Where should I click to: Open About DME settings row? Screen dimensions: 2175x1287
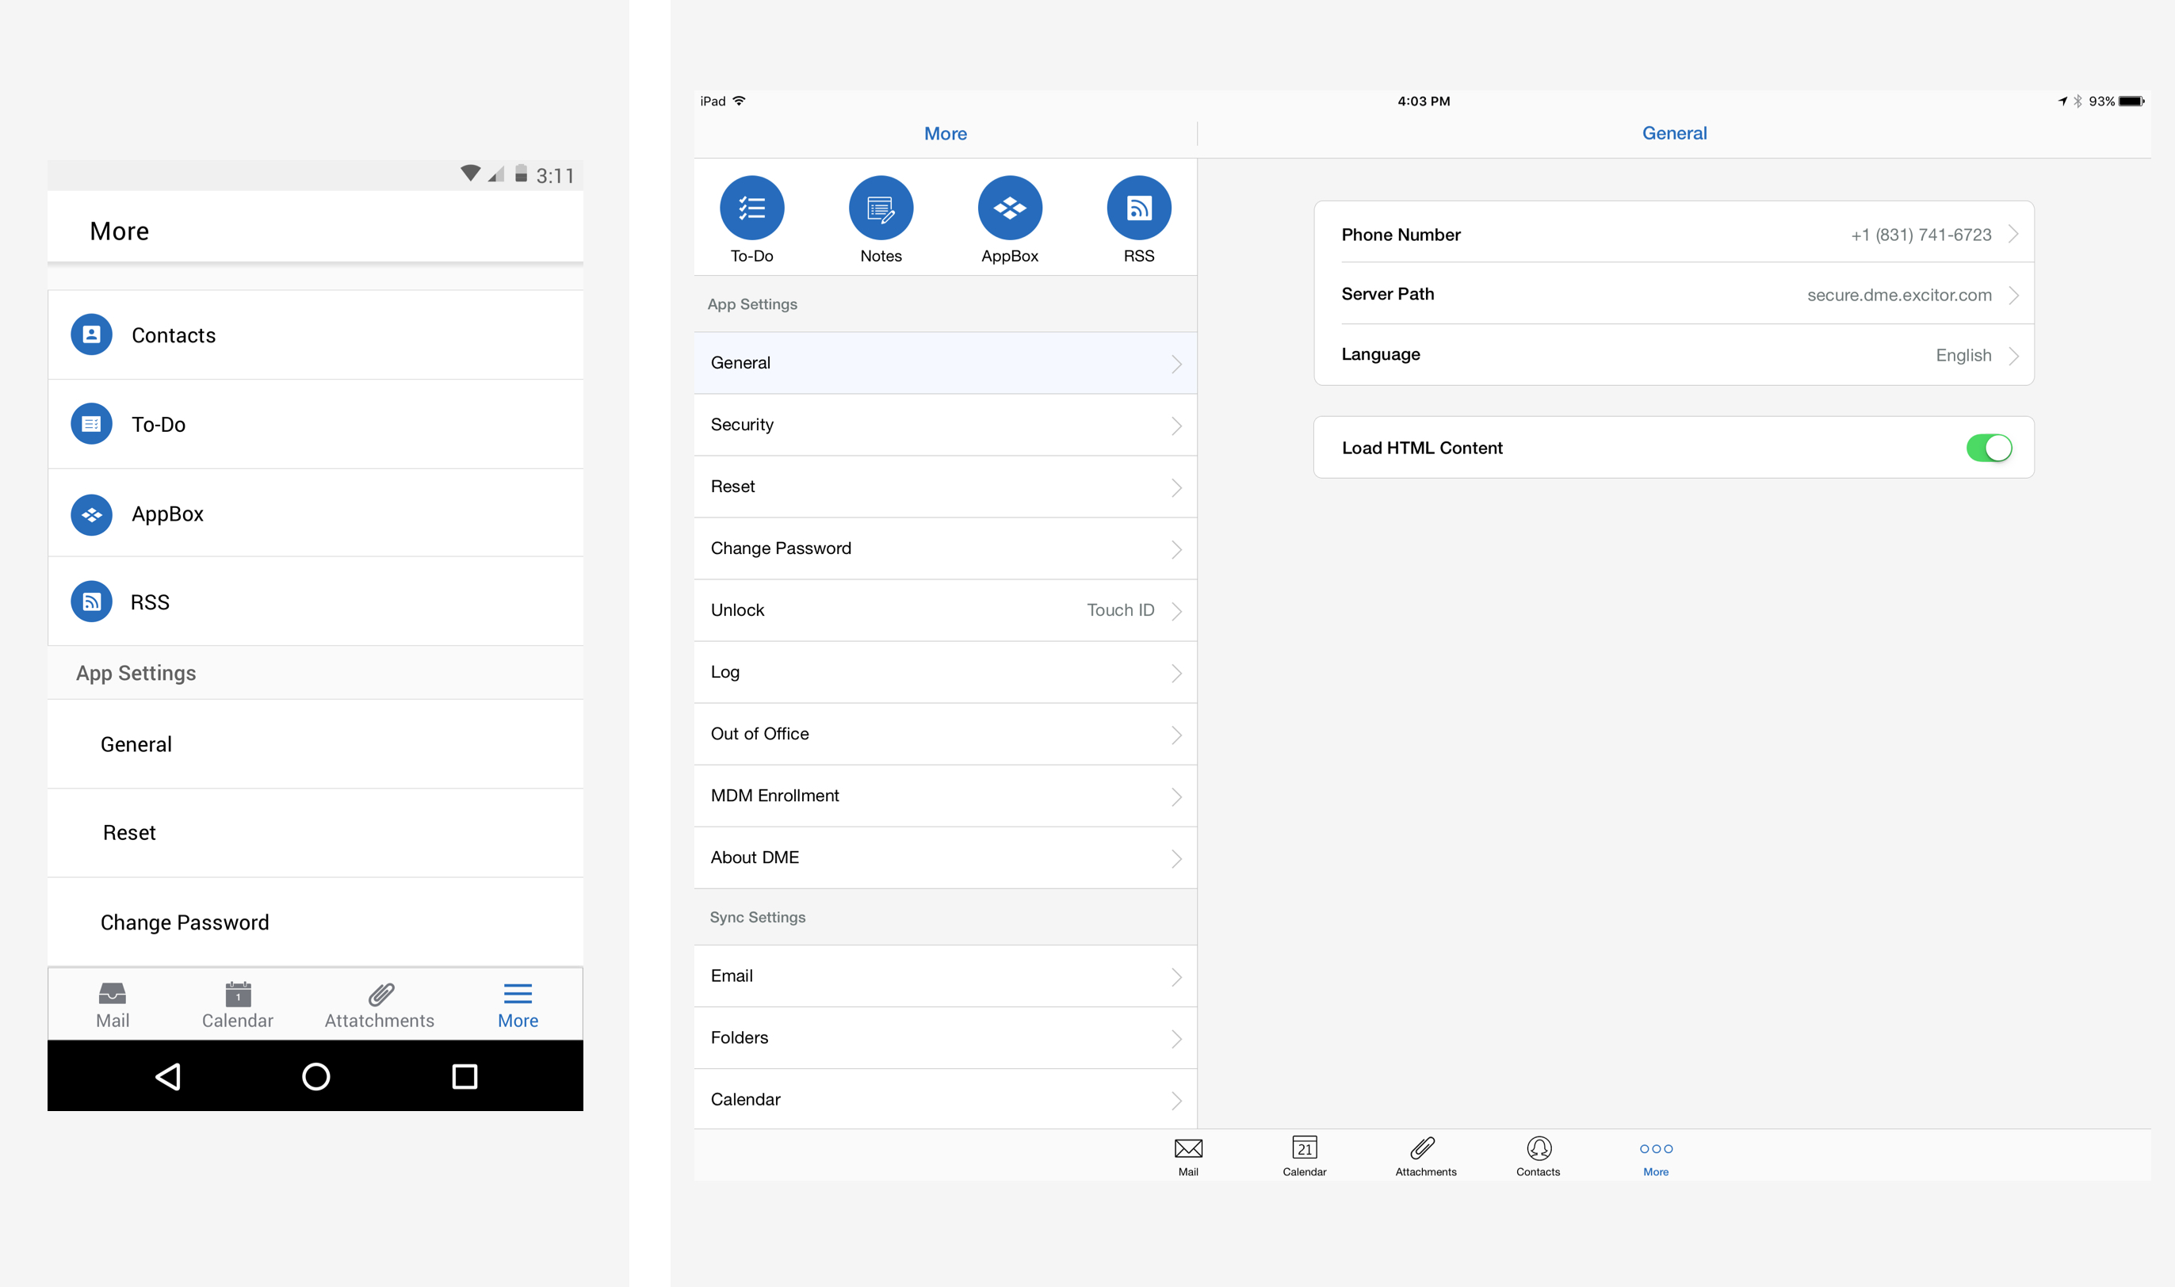946,857
